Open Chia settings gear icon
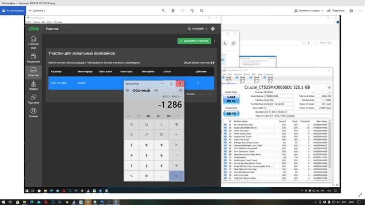This screenshot has height=205, width=365. pyautogui.click(x=213, y=29)
